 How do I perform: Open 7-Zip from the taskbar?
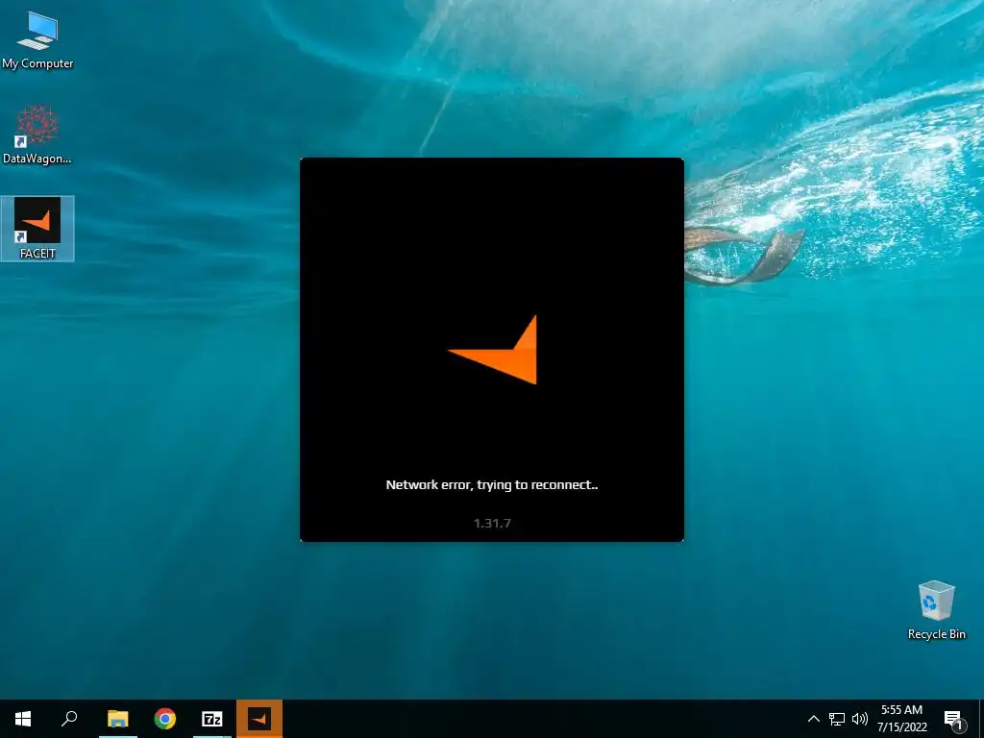[212, 719]
